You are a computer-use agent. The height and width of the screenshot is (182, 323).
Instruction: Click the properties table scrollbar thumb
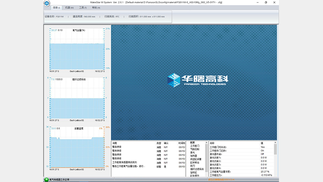[275, 149]
